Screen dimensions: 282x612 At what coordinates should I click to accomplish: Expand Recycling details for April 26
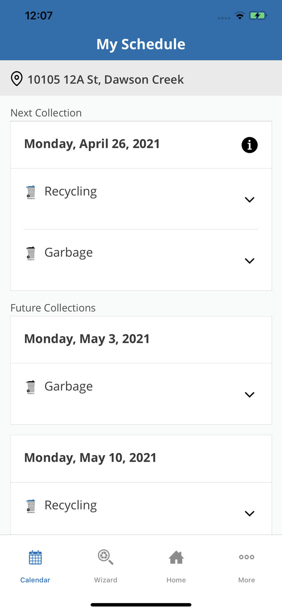[x=249, y=200]
